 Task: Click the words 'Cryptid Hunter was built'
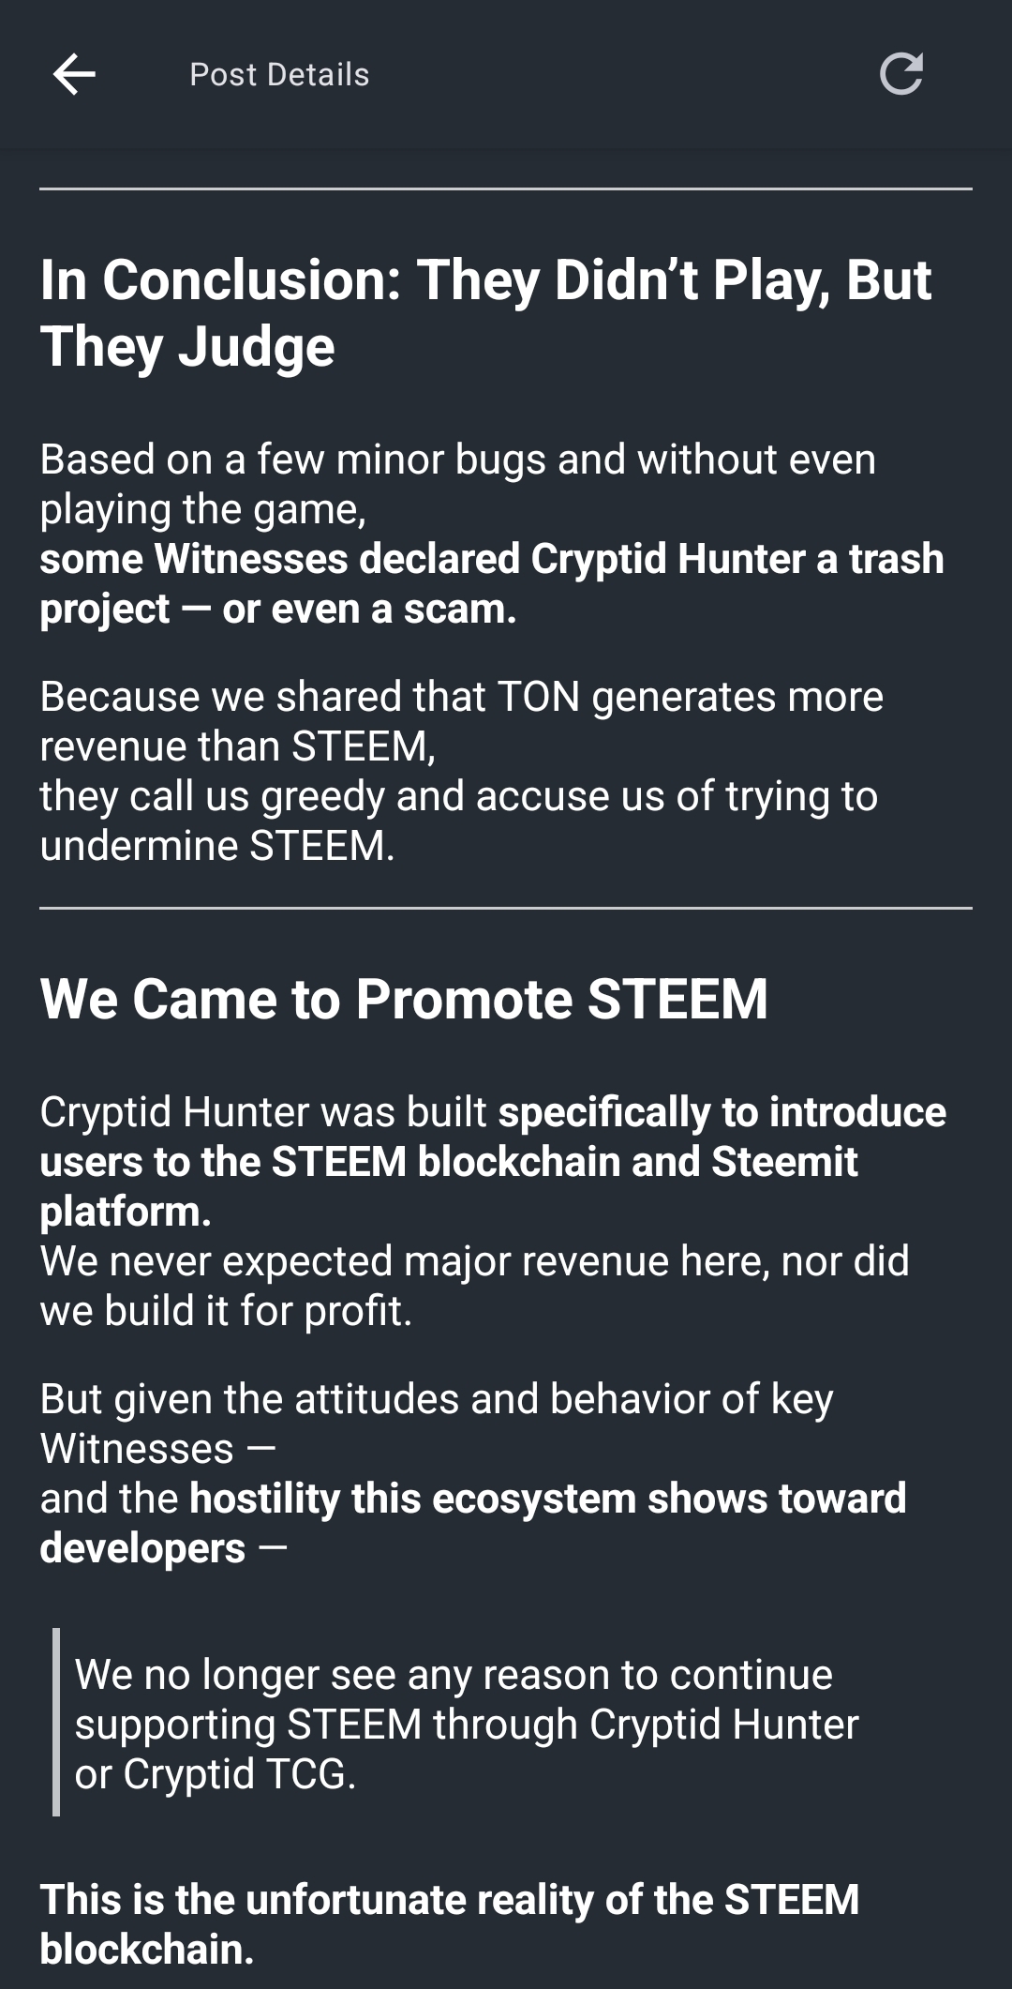pyautogui.click(x=263, y=1112)
